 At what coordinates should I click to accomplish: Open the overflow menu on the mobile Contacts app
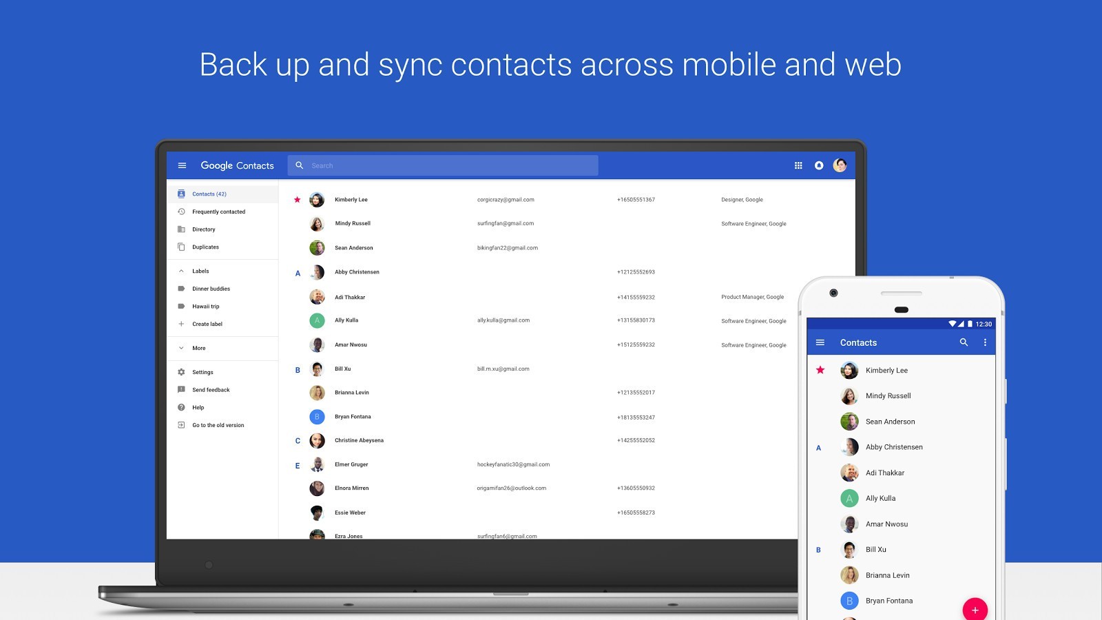[985, 342]
